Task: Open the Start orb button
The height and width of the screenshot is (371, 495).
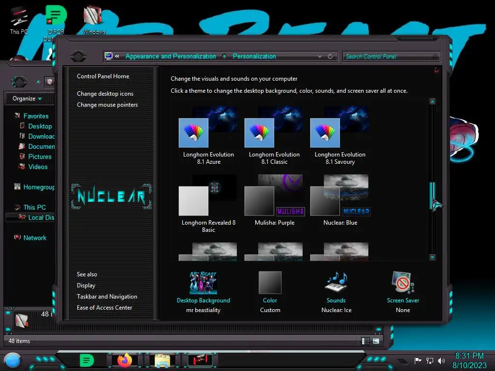Action: pos(13,360)
